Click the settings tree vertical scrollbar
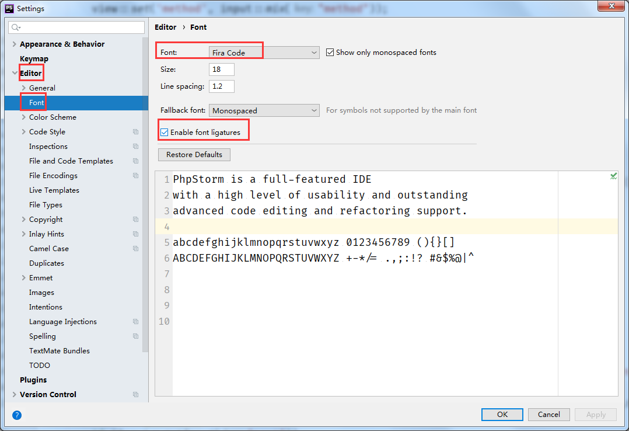This screenshot has height=431, width=629. 145,195
